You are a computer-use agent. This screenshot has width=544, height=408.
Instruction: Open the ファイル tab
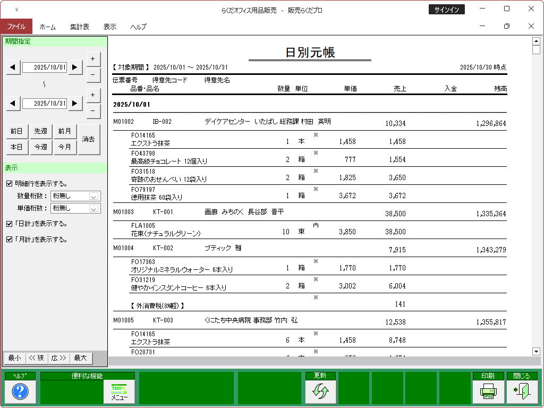coord(16,27)
